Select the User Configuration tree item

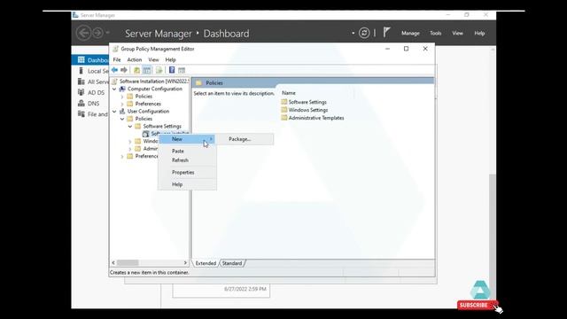(x=148, y=111)
